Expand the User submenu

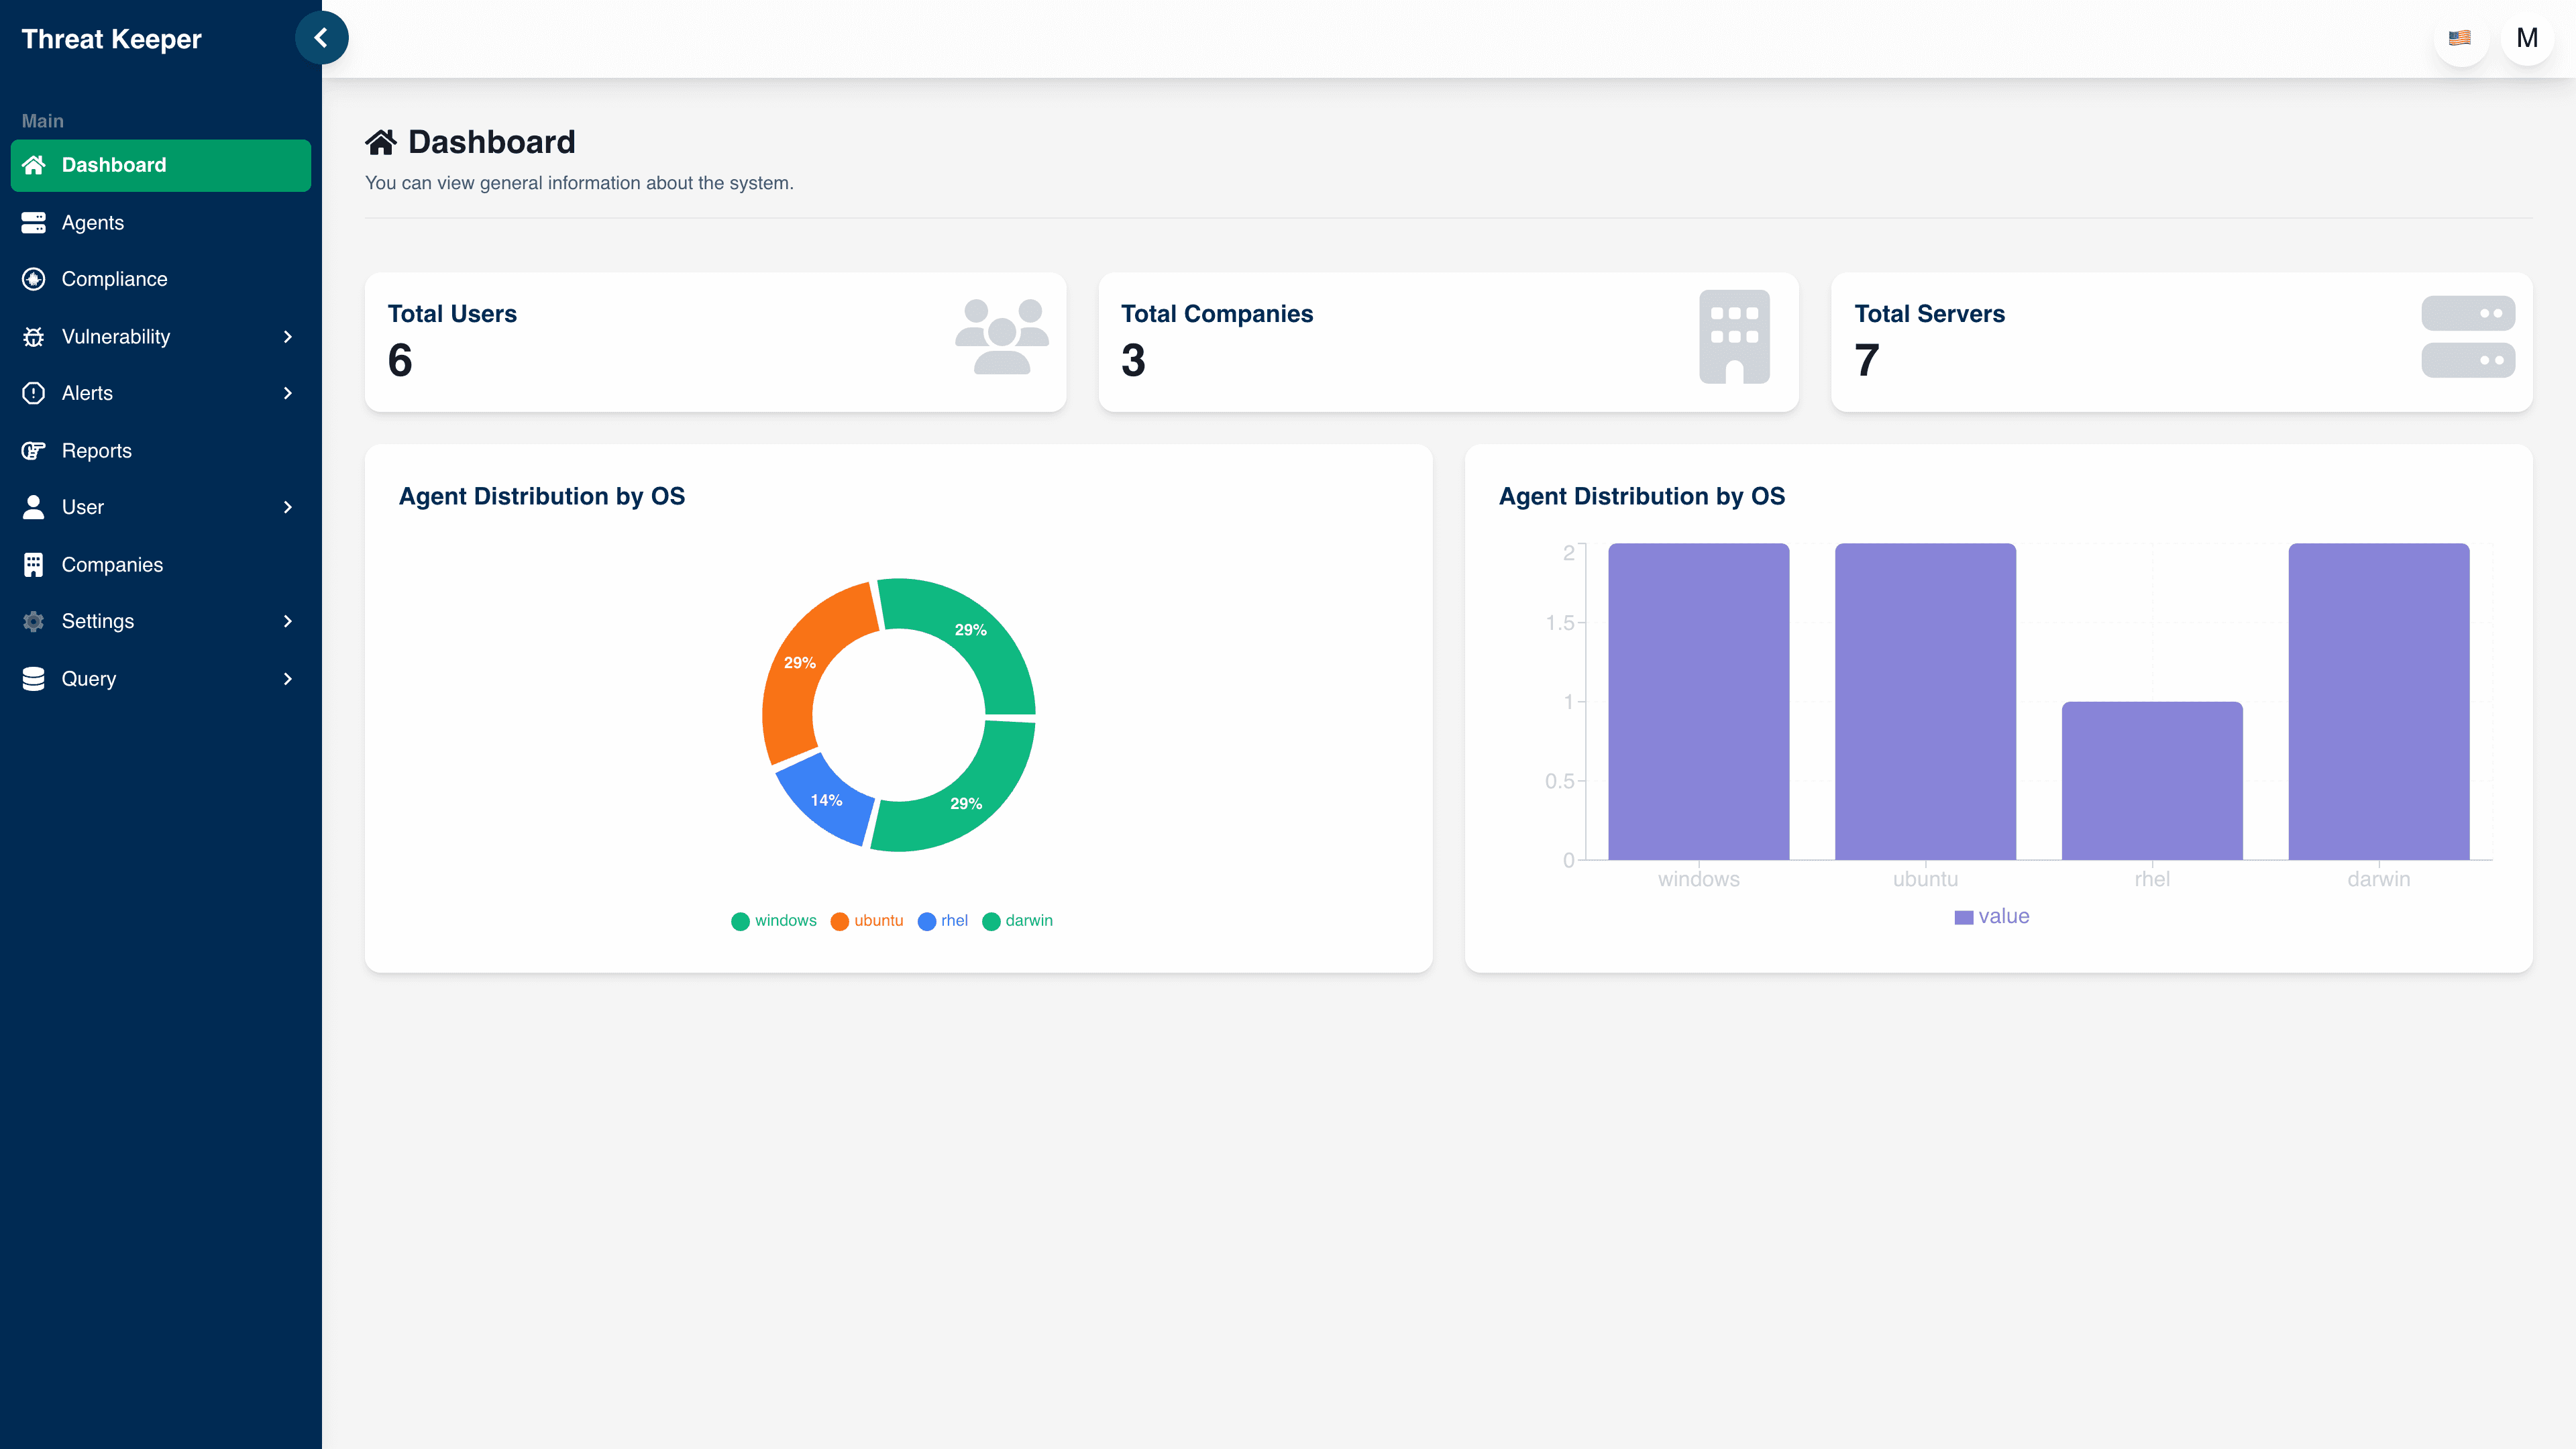coord(288,507)
